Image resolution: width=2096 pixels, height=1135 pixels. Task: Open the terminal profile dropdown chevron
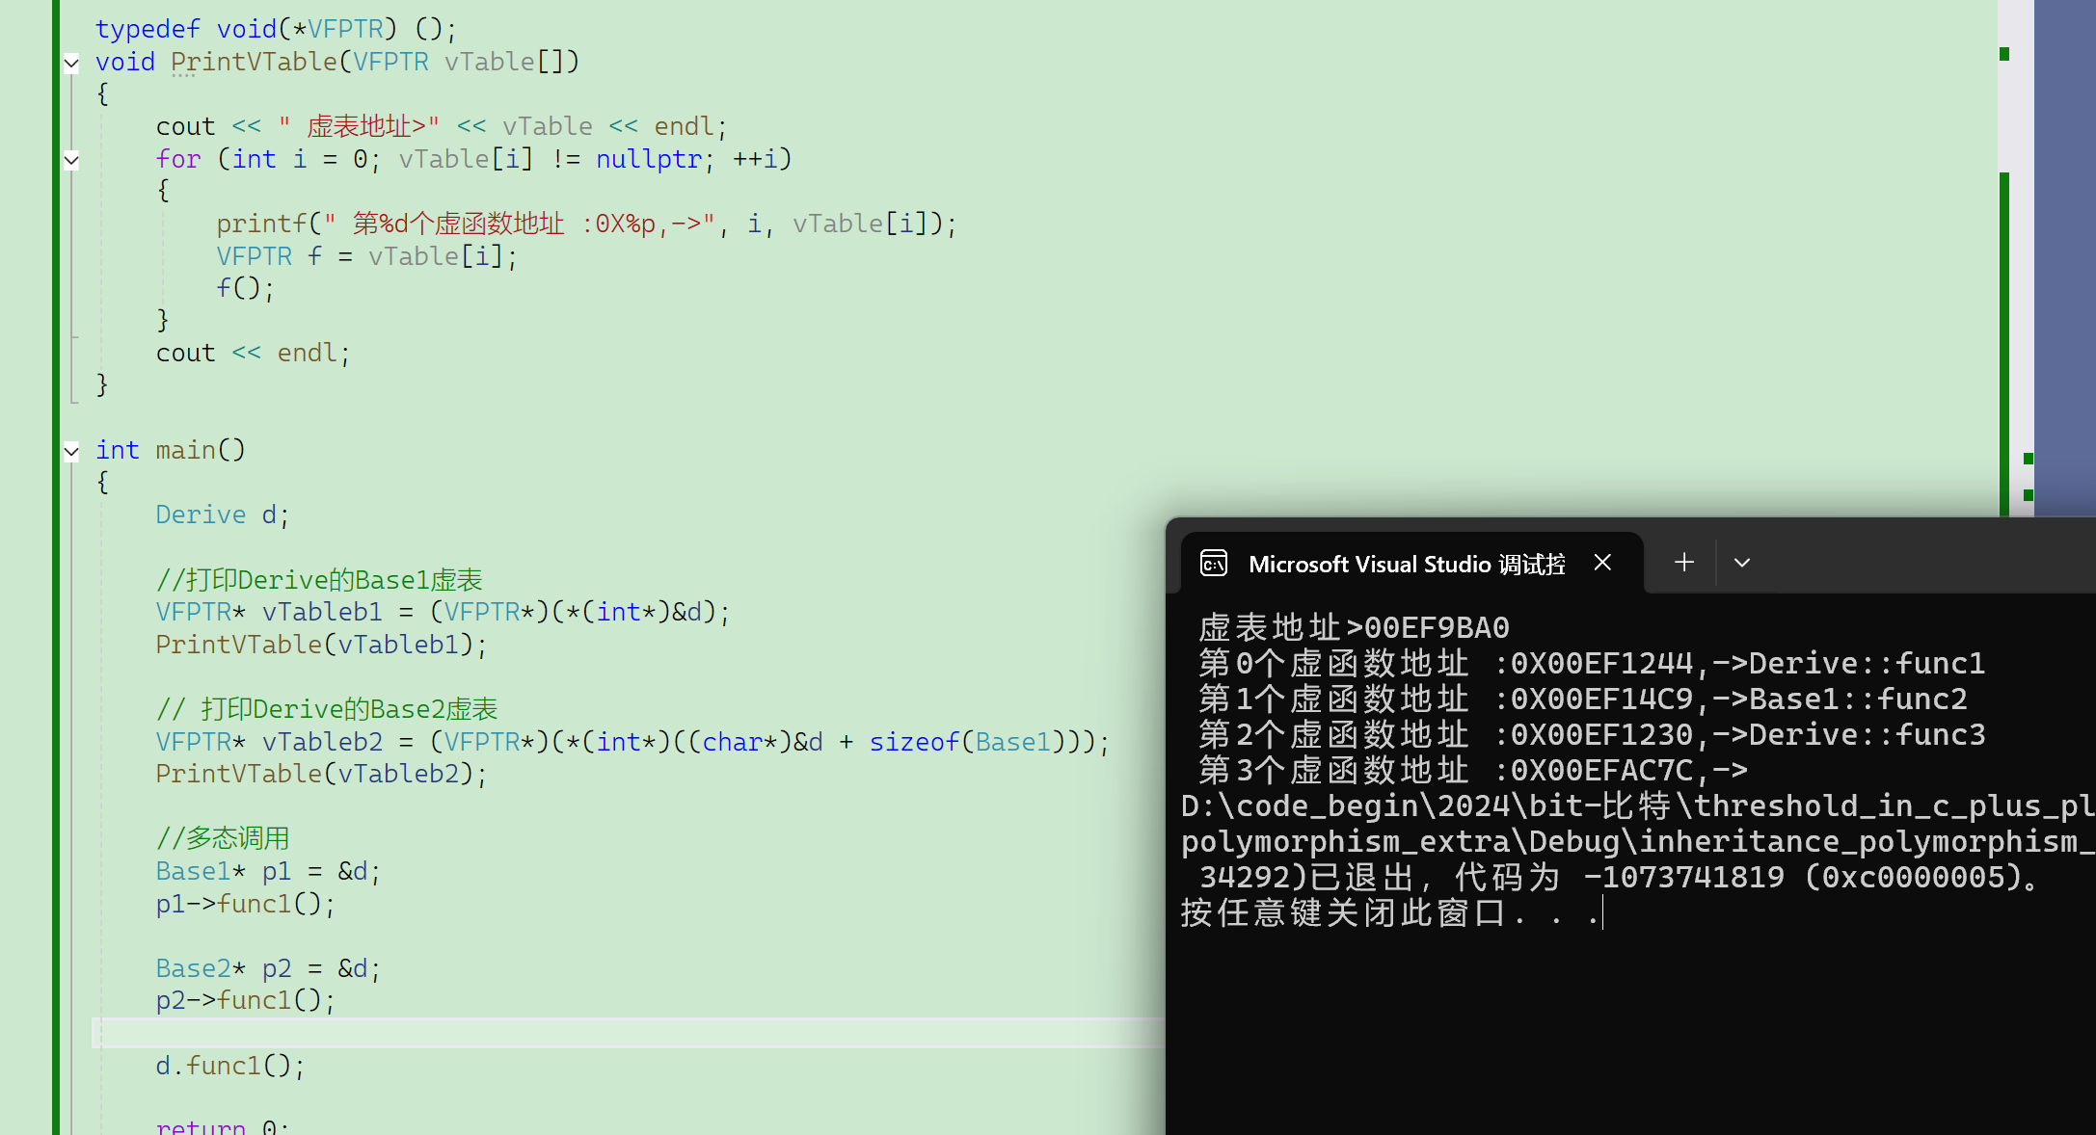click(x=1742, y=563)
